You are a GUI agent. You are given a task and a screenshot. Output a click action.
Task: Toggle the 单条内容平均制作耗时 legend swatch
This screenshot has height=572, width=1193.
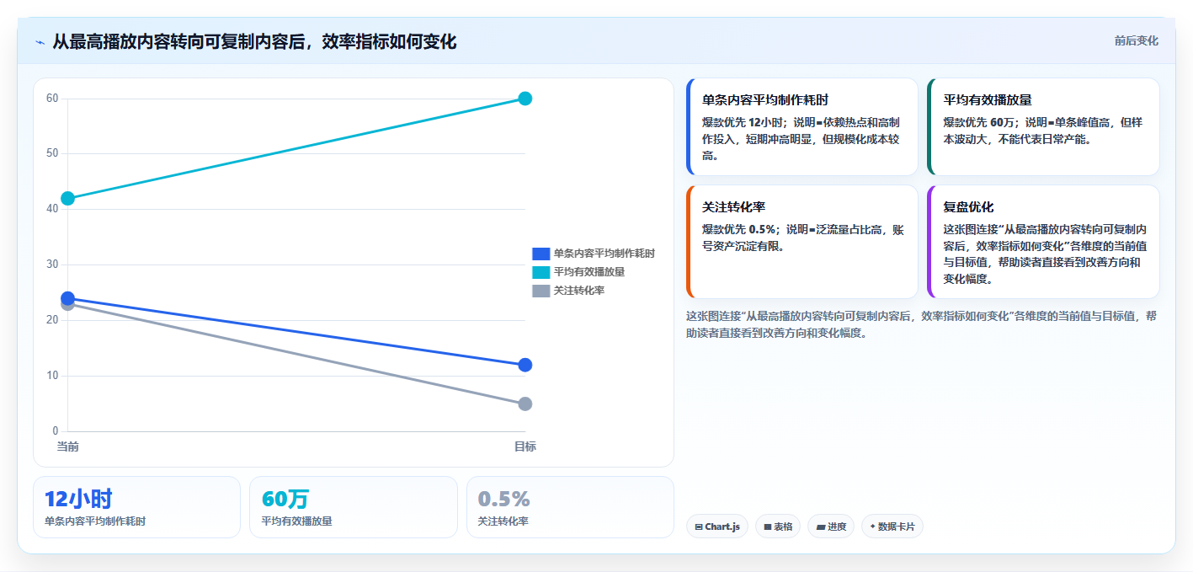(541, 254)
